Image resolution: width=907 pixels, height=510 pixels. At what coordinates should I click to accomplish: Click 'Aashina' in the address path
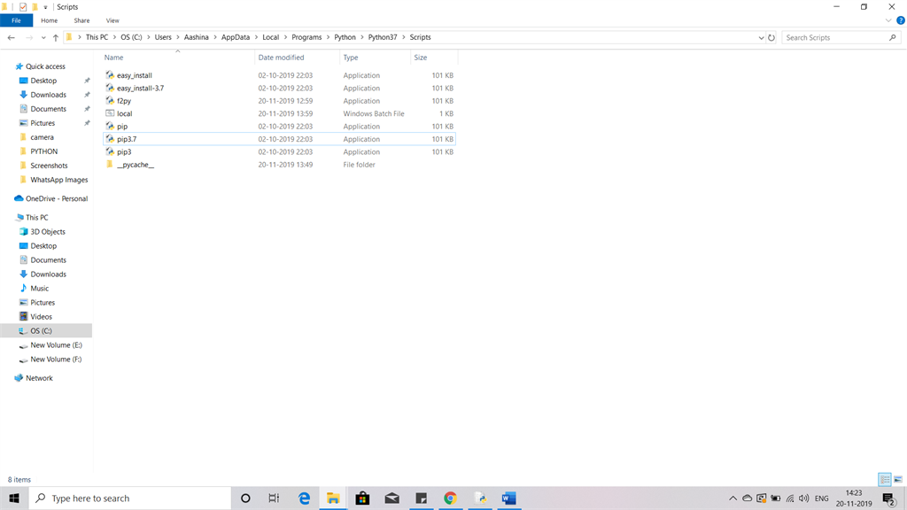pyautogui.click(x=196, y=37)
